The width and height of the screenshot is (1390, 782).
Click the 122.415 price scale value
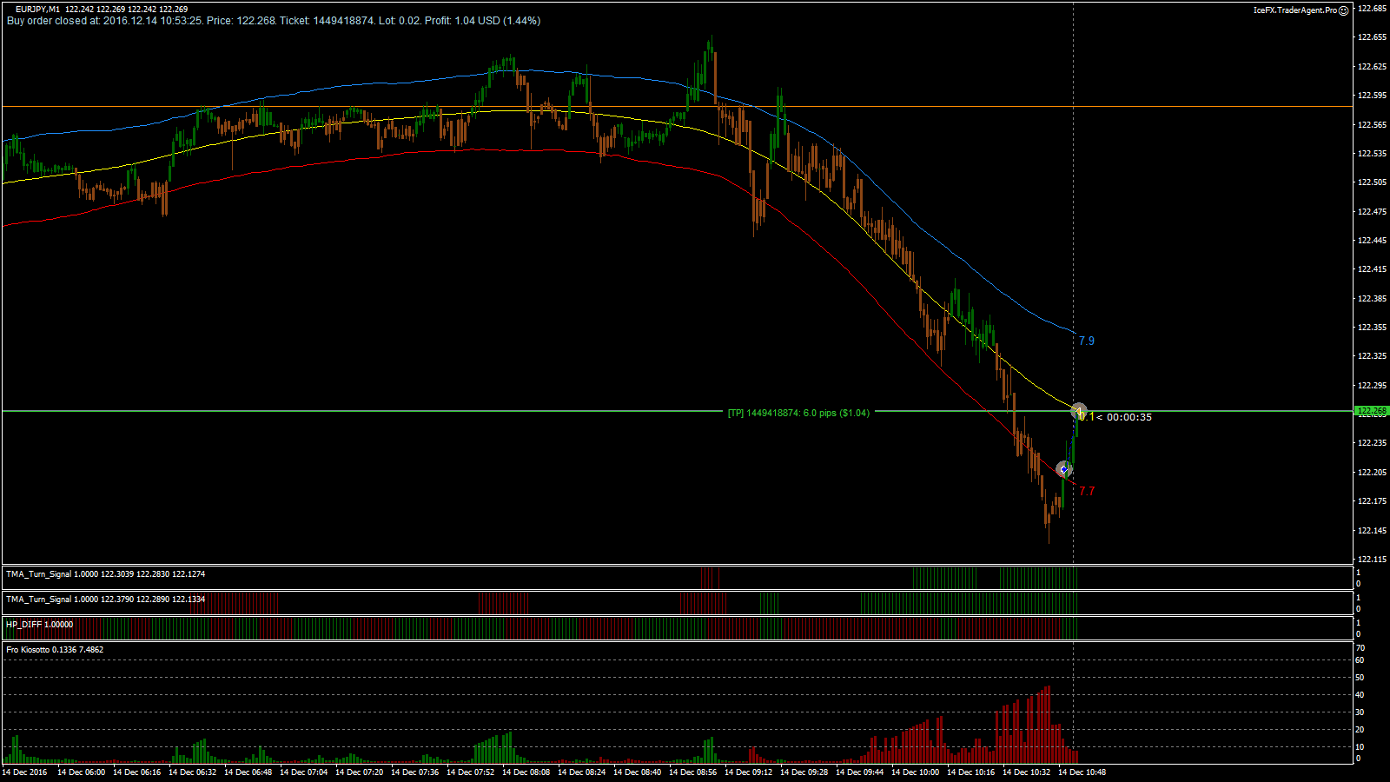[x=1372, y=269]
